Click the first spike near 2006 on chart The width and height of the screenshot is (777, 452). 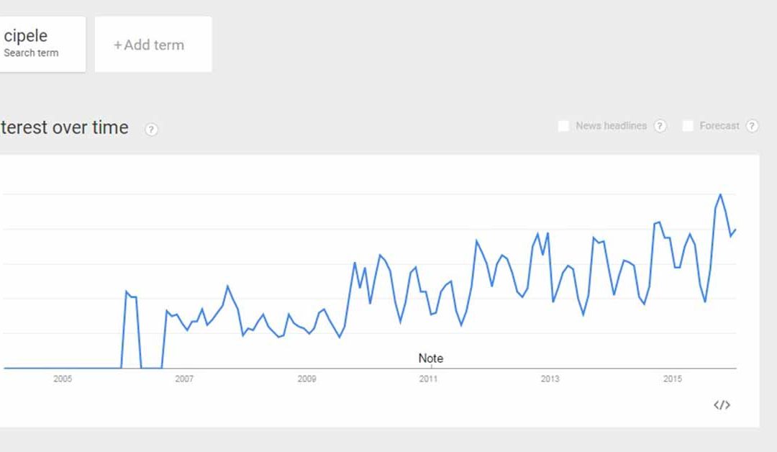pos(127,291)
